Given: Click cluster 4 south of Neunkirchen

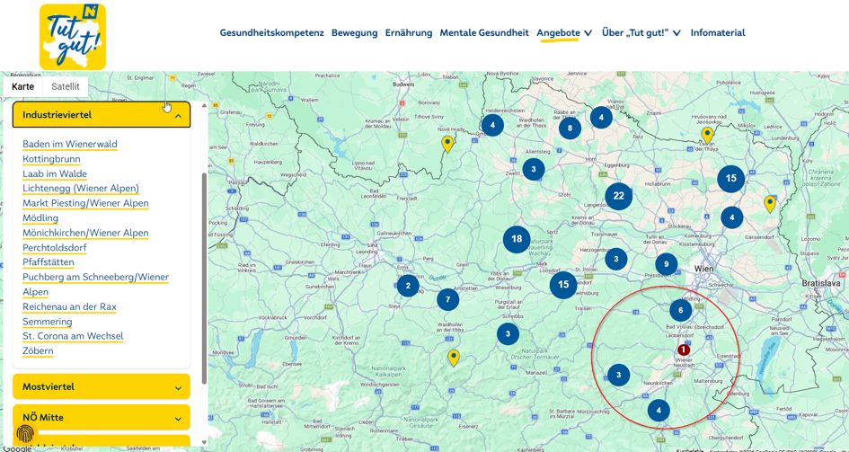Looking at the screenshot, I should click(659, 411).
